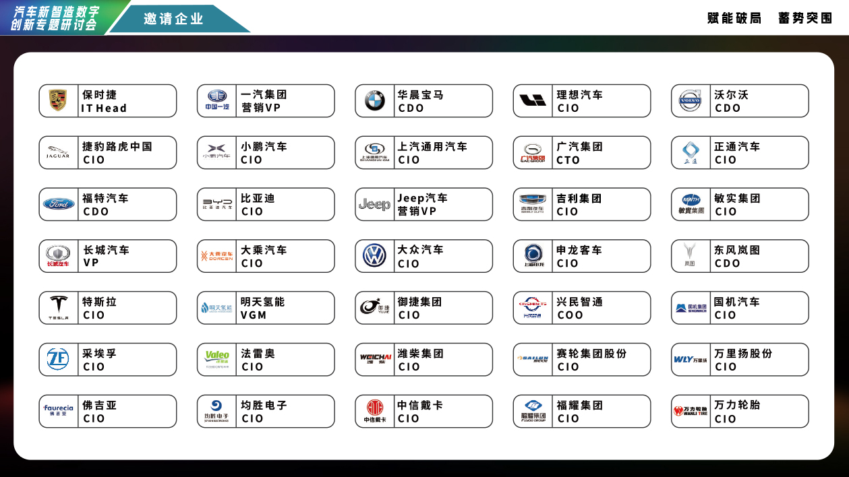Click the Xingmin 兴民智通 logo
The image size is (849, 477).
click(x=533, y=308)
